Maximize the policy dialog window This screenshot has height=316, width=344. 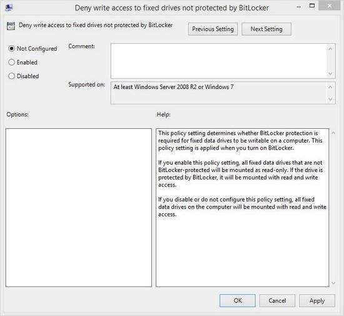tap(311, 6)
